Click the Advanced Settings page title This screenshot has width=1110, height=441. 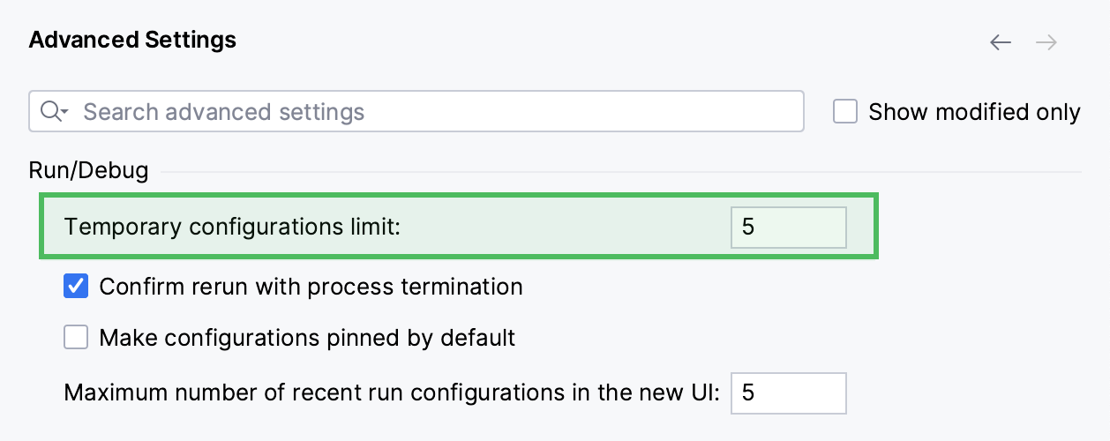click(132, 40)
